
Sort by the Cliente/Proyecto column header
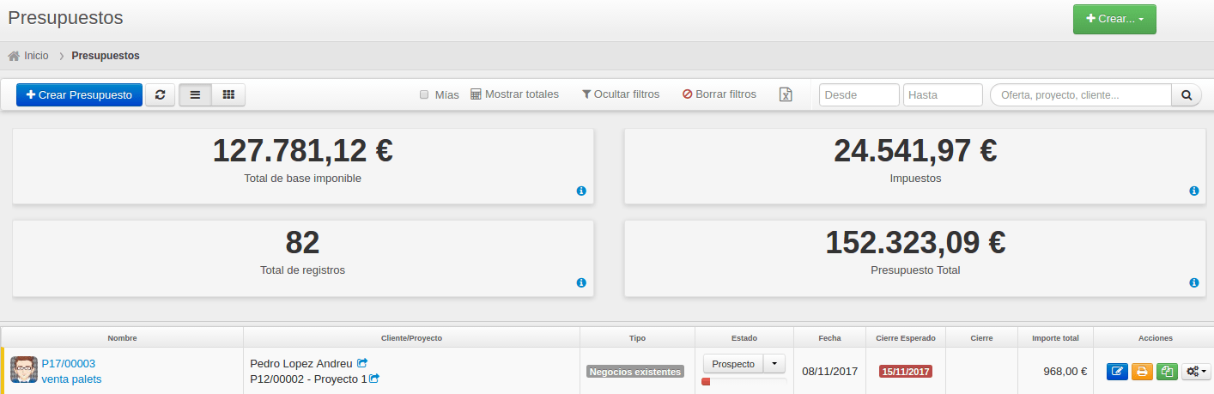click(411, 338)
